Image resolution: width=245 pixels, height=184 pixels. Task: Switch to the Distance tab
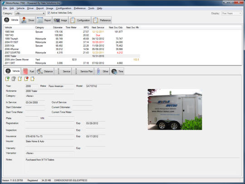click(x=45, y=71)
